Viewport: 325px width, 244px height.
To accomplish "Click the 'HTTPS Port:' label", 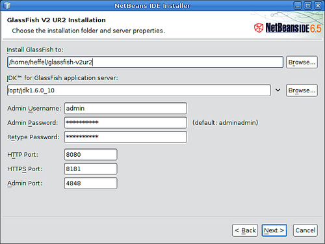I will point(25,169).
